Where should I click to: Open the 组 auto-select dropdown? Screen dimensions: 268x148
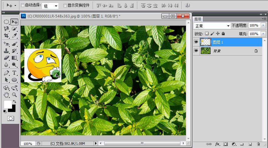50,6
